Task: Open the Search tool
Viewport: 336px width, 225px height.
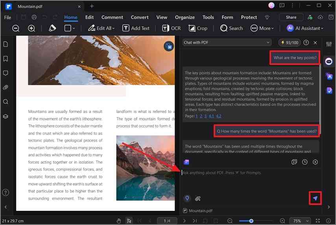Action: click(231, 28)
